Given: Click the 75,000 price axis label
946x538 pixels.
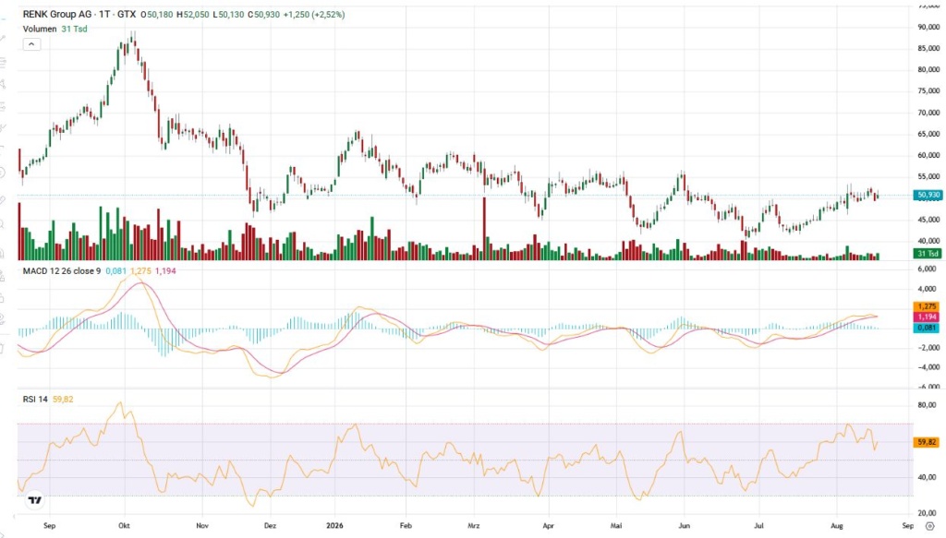Looking at the screenshot, I should [x=928, y=91].
